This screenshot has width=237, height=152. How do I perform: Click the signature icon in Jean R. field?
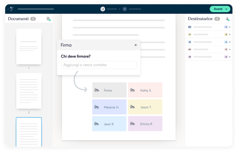pos(97,124)
